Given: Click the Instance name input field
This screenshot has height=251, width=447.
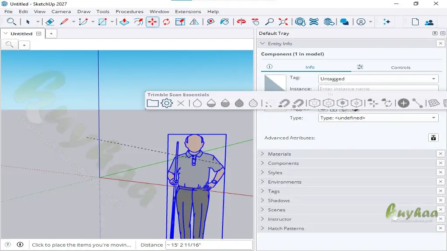Looking at the screenshot, I should (378, 89).
